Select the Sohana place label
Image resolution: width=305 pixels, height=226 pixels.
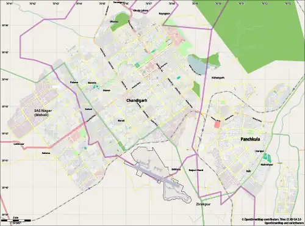(46, 153)
